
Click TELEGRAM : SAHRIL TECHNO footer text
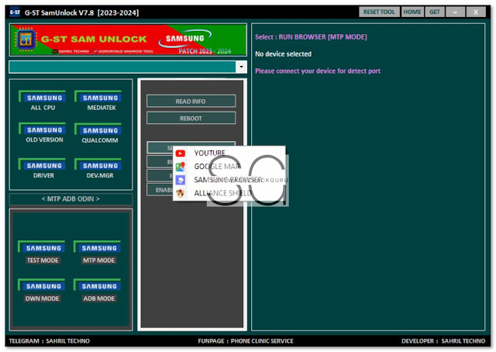pyautogui.click(x=50, y=341)
